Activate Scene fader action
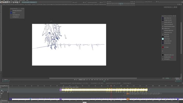 (x=167, y=37)
